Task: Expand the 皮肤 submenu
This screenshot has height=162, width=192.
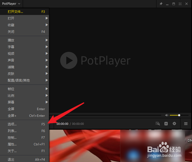Action: (25, 74)
